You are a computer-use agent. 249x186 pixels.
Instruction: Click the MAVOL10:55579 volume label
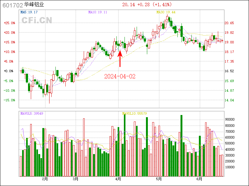[x=134, y=113]
